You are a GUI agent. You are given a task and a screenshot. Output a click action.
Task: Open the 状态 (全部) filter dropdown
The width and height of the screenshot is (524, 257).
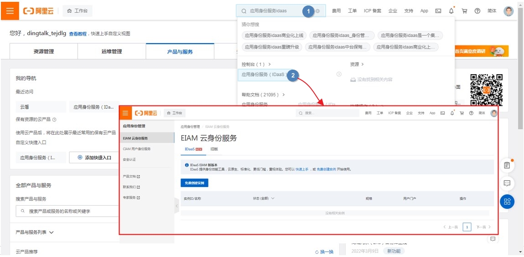(264, 198)
